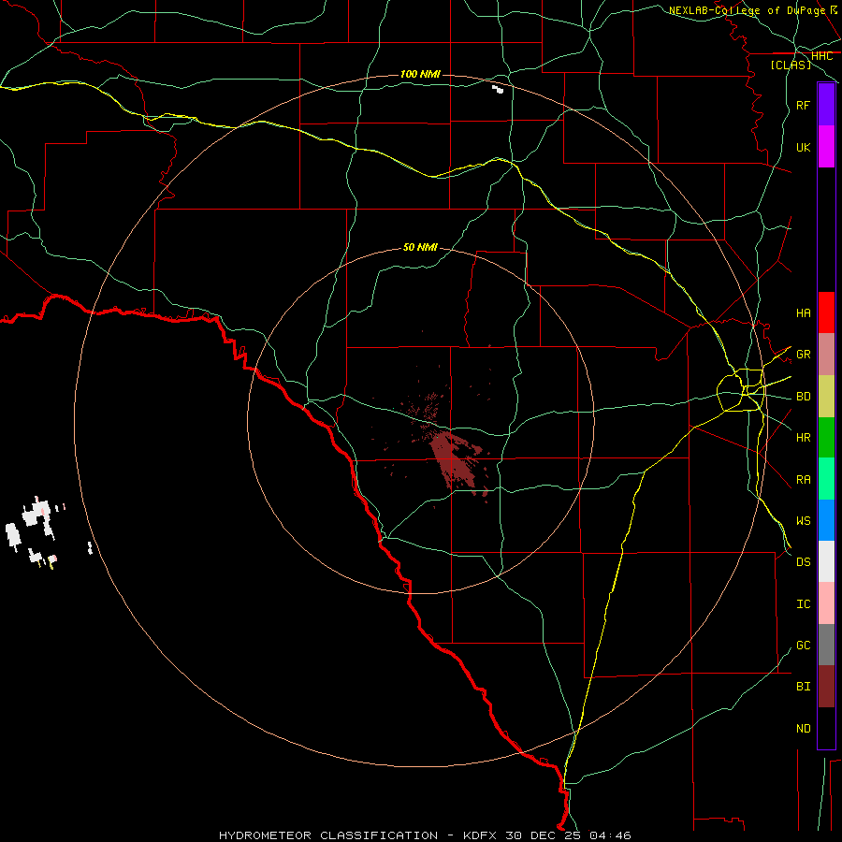This screenshot has height=842, width=842.
Task: Select the GR graupel color swatch
Action: tap(826, 355)
